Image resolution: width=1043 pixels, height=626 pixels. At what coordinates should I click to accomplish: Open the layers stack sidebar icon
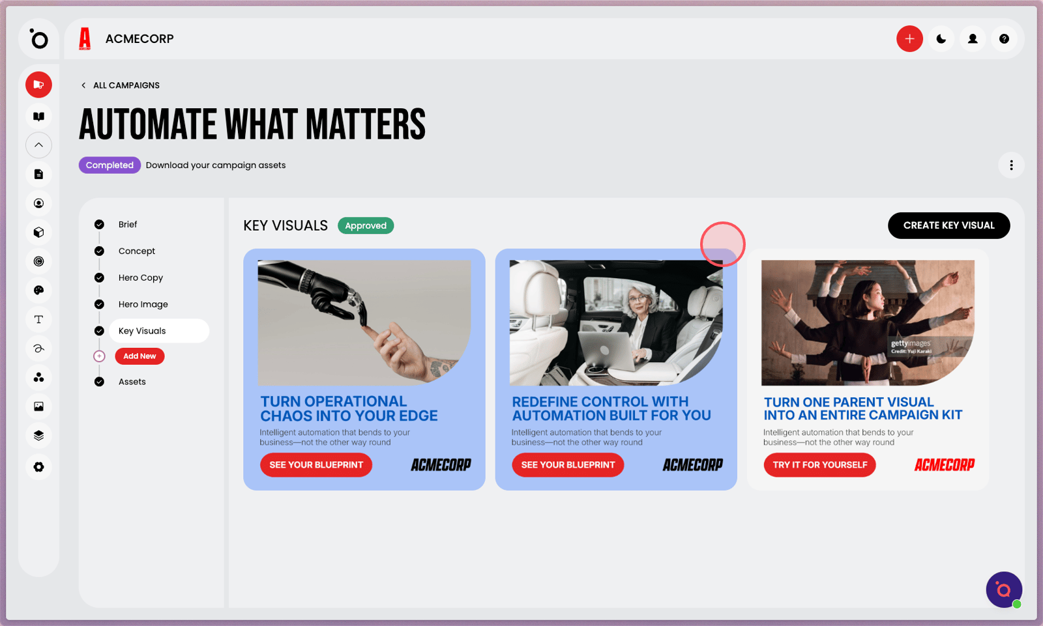[39, 435]
